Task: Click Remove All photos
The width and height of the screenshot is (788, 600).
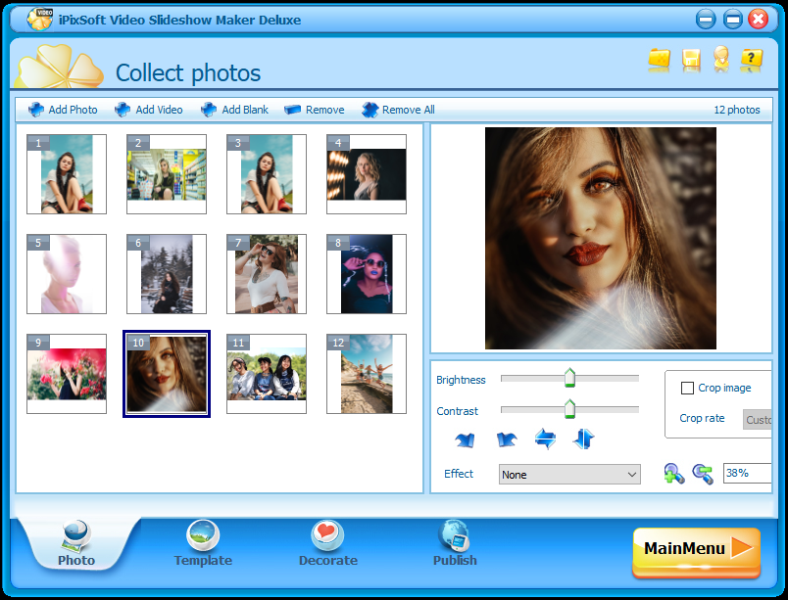Action: click(398, 110)
